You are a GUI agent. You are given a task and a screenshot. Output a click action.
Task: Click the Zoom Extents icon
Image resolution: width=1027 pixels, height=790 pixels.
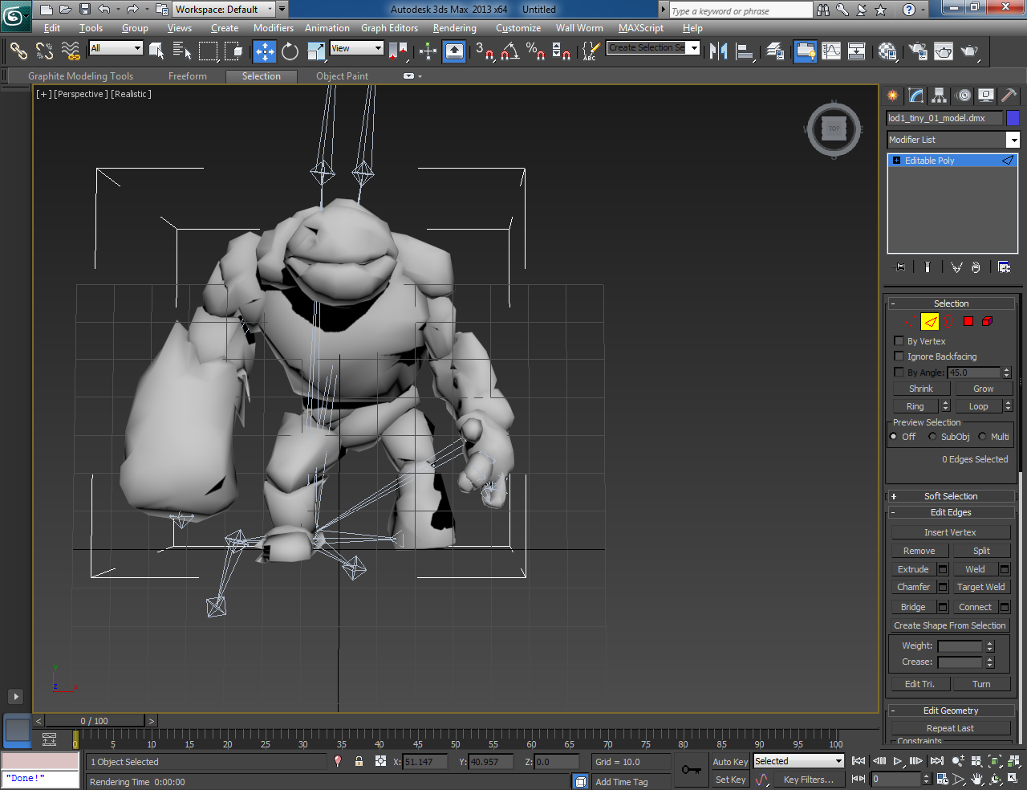tap(995, 761)
